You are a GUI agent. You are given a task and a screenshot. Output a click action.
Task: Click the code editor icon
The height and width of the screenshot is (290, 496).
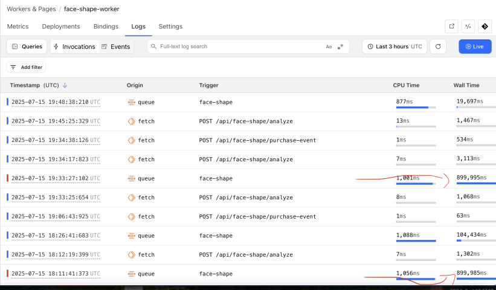(468, 27)
